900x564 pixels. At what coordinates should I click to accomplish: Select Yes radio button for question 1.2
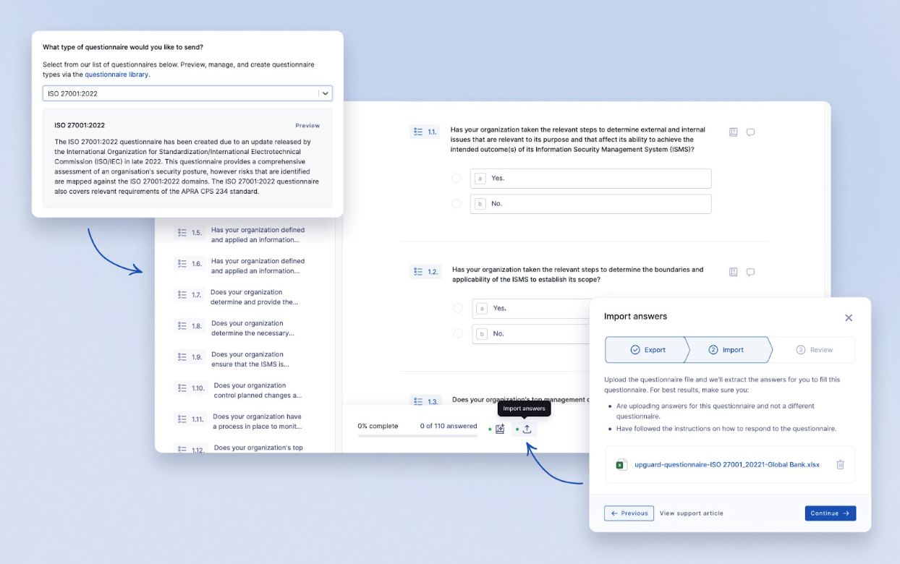(458, 308)
